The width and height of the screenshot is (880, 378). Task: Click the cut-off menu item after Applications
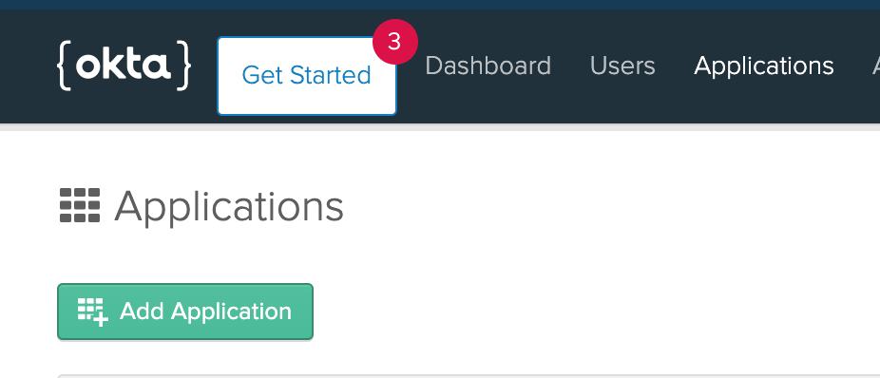tap(875, 66)
